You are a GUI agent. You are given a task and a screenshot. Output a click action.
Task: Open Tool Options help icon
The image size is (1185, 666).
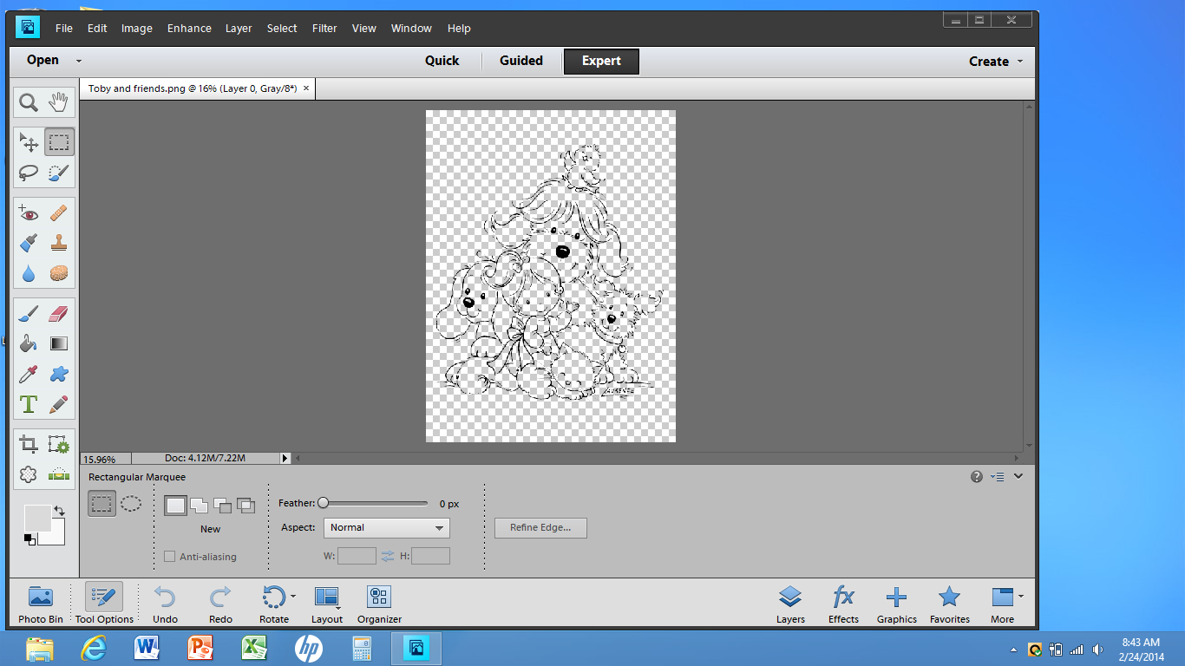[x=977, y=477]
